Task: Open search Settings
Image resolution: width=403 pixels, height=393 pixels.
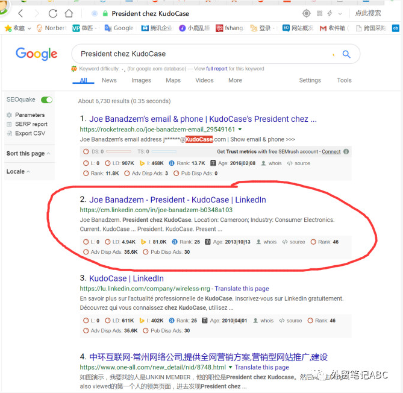Action: [310, 81]
